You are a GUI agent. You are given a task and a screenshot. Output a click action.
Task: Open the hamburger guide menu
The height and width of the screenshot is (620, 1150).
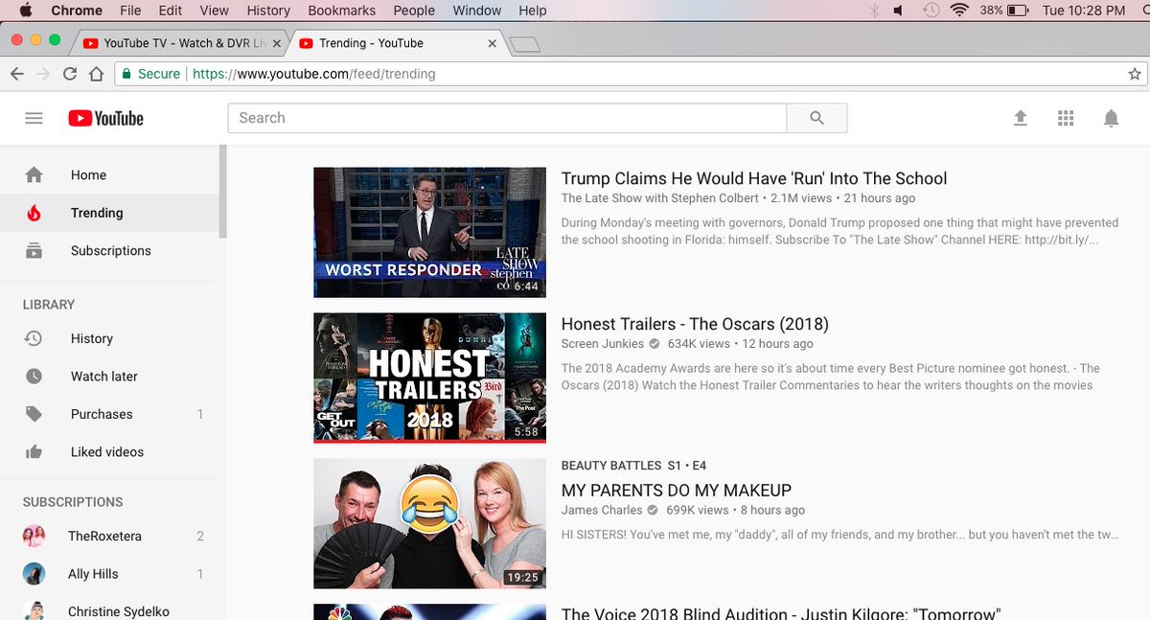click(x=34, y=118)
